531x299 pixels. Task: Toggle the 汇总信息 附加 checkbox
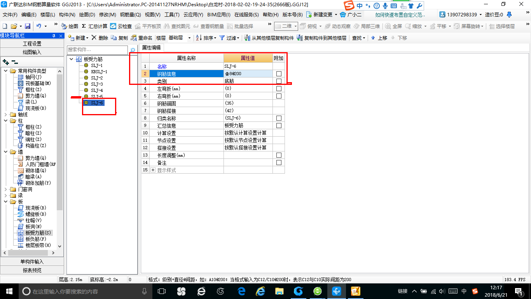point(279,125)
